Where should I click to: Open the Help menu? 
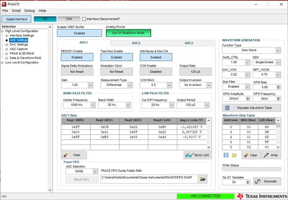42,11
